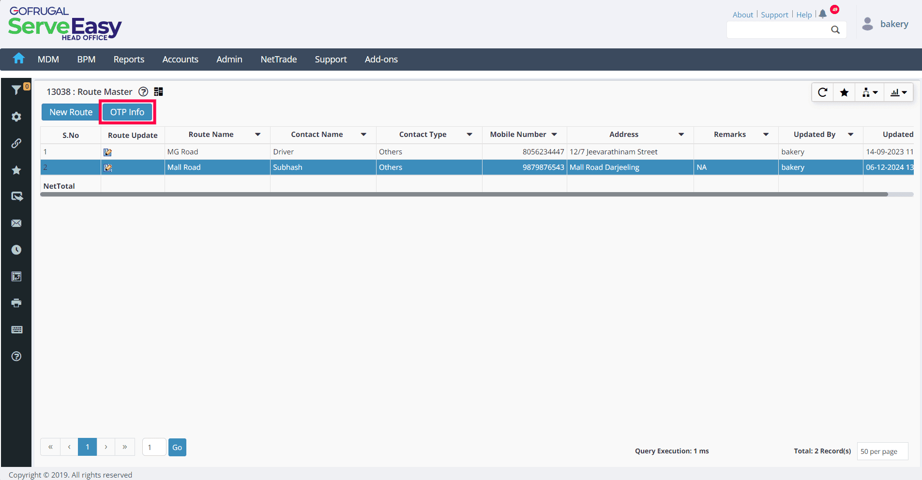
Task: Select the MG Road route name cell
Action: pyautogui.click(x=217, y=152)
